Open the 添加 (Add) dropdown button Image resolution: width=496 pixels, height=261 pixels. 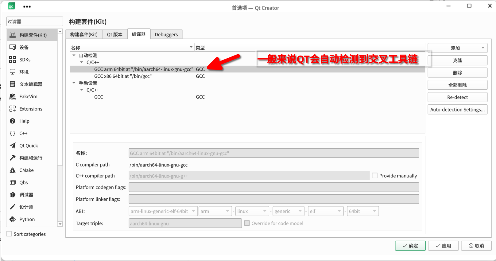tap(457, 48)
